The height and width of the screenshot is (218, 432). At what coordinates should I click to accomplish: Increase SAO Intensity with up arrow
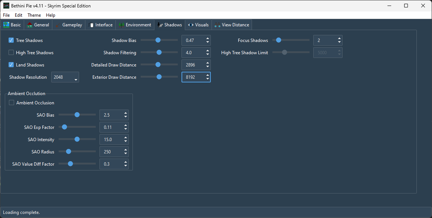pos(126,137)
